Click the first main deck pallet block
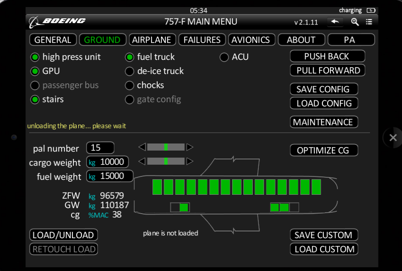 pyautogui.click(x=157, y=187)
